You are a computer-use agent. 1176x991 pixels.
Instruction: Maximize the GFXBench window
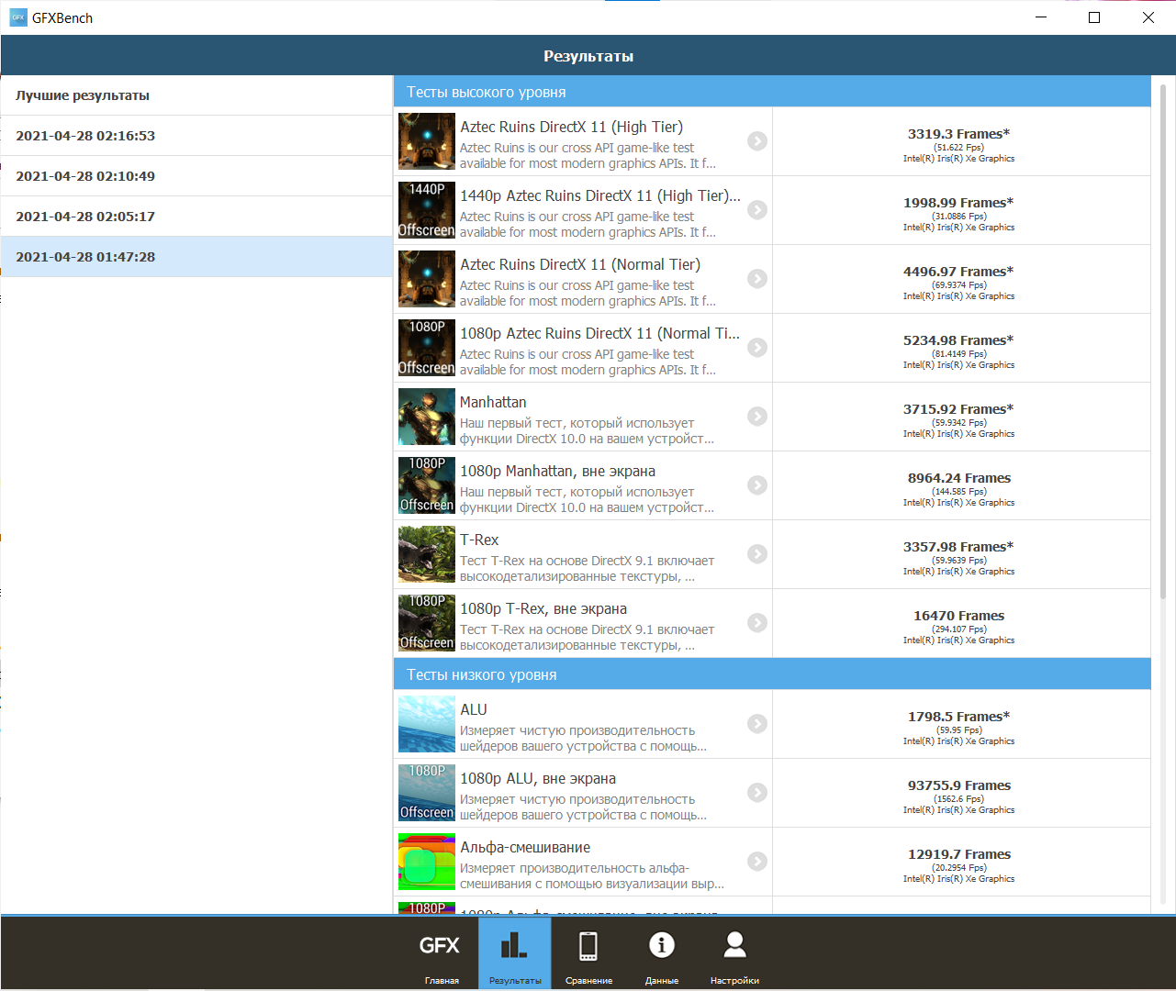coord(1094,17)
